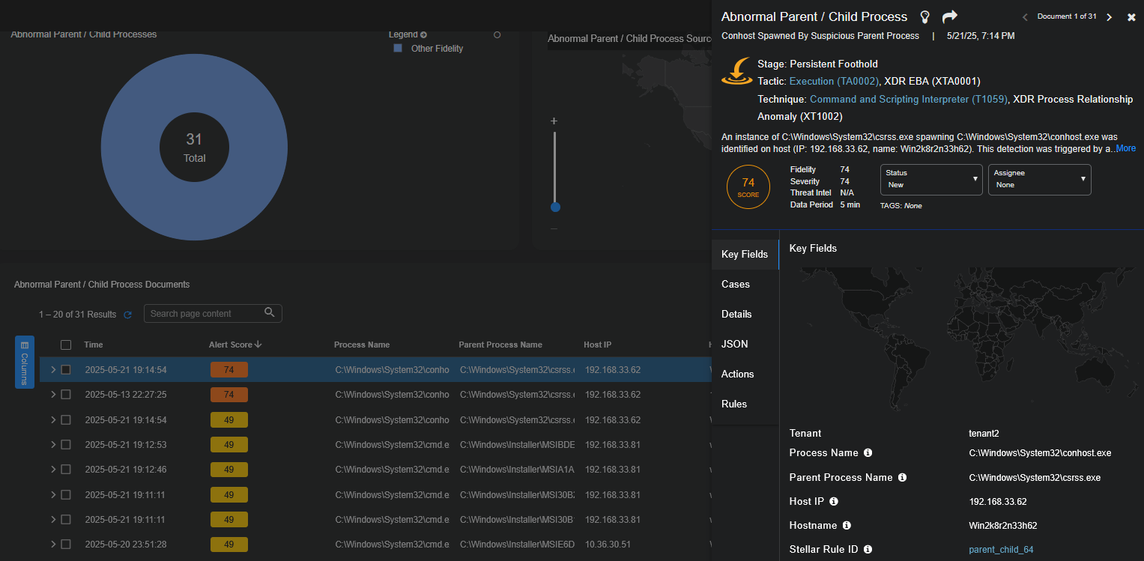The width and height of the screenshot is (1144, 561).
Task: Click the map zoom slider handle
Action: click(555, 207)
